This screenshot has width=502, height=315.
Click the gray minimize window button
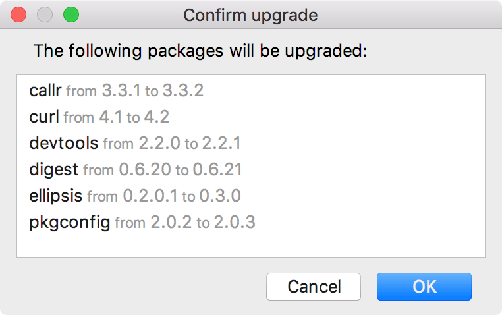click(45, 15)
